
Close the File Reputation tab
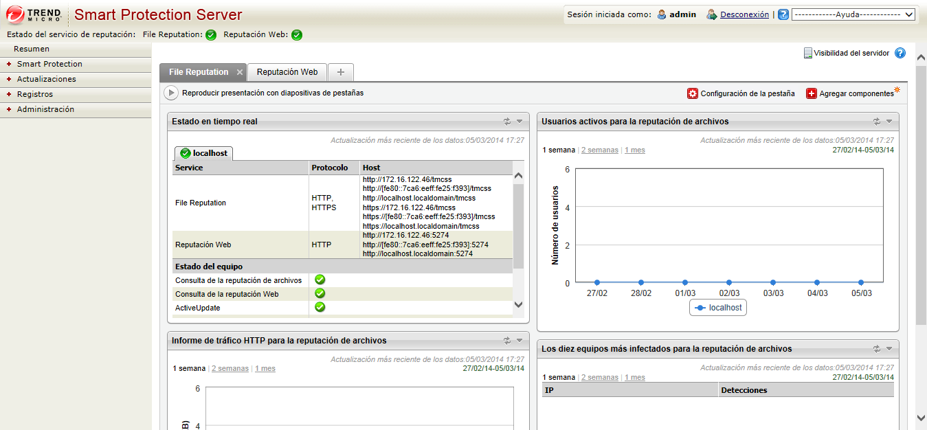click(x=240, y=72)
